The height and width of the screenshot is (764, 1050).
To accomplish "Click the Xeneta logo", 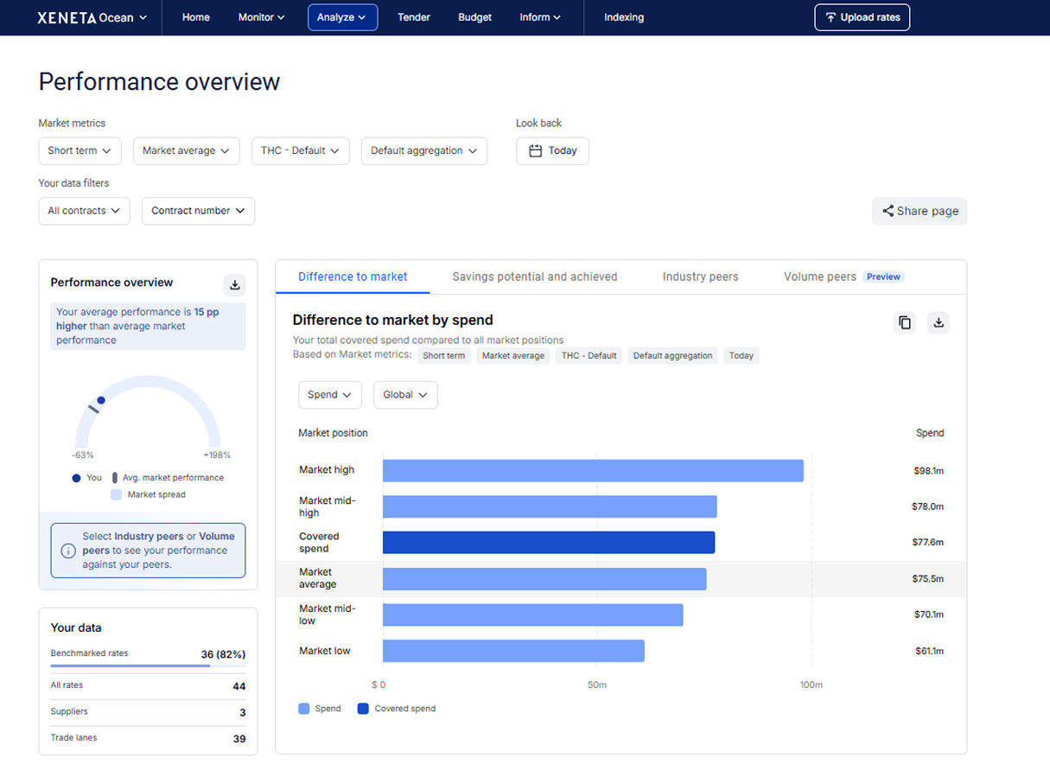I will pyautogui.click(x=67, y=17).
